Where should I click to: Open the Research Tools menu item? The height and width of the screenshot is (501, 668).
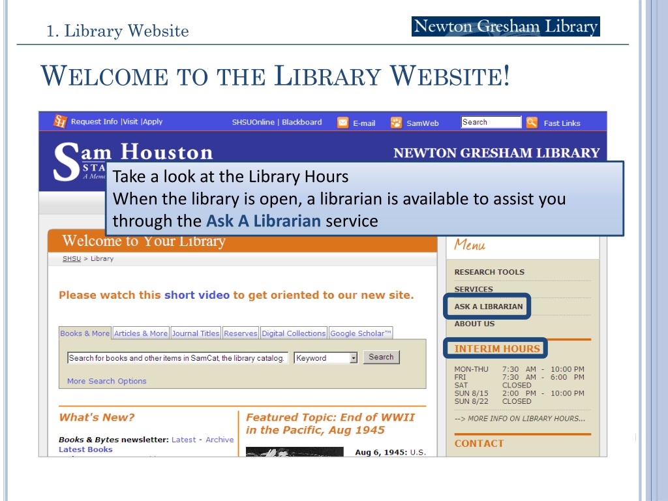click(x=489, y=272)
